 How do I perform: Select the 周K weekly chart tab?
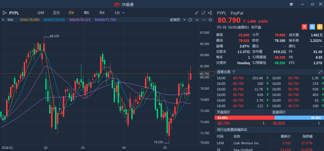click(x=86, y=13)
